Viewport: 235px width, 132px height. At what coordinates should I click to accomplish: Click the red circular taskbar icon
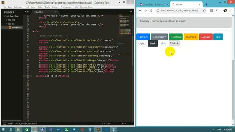(x=82, y=129)
